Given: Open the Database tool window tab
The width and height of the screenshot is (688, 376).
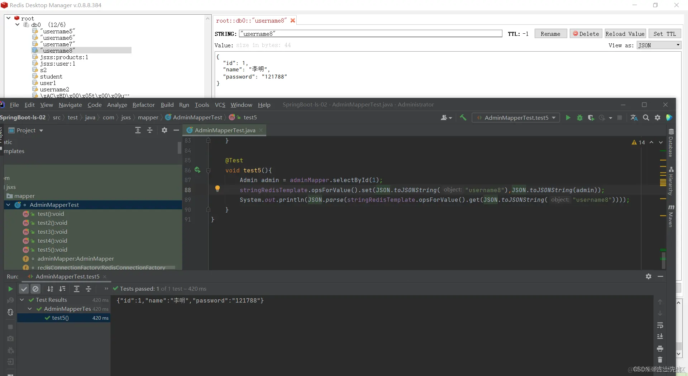Looking at the screenshot, I should (x=671, y=143).
